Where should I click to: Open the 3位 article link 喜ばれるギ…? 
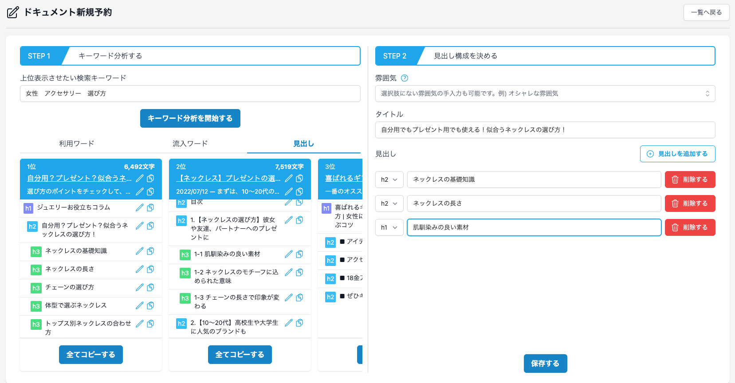(x=344, y=178)
